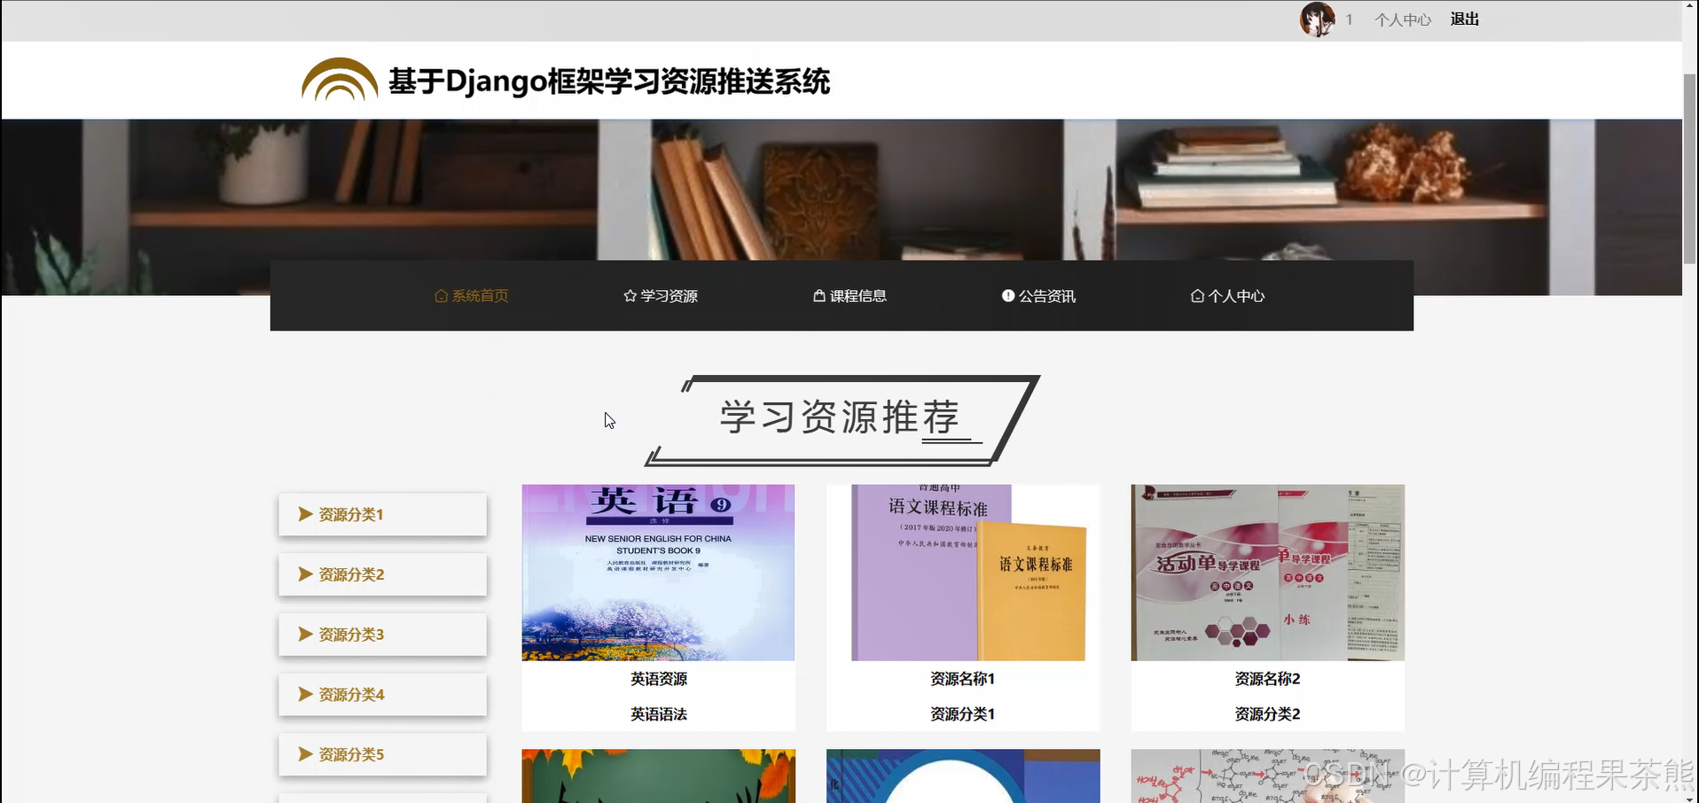
Task: Click home icon beside 系统首页
Action: coord(441,296)
